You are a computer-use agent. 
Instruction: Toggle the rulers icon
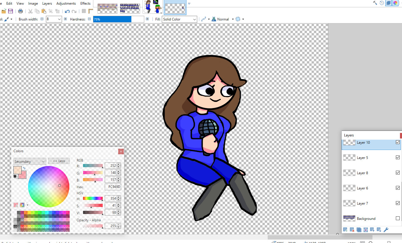(x=90, y=11)
